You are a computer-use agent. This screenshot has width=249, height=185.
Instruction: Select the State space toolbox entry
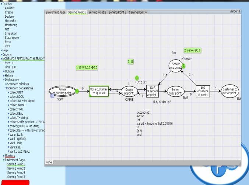[12, 38]
